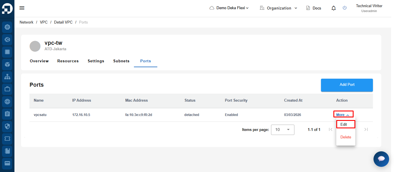Collapse the More action menu for vpcsatu
Image resolution: width=394 pixels, height=172 pixels.
pos(343,115)
